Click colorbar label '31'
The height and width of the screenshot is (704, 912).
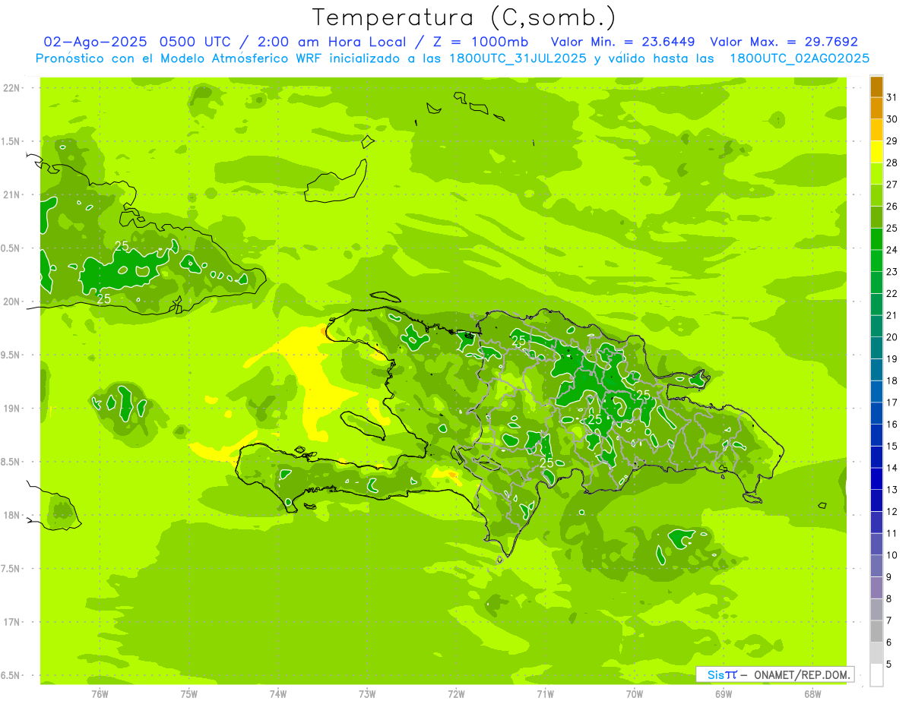(892, 97)
